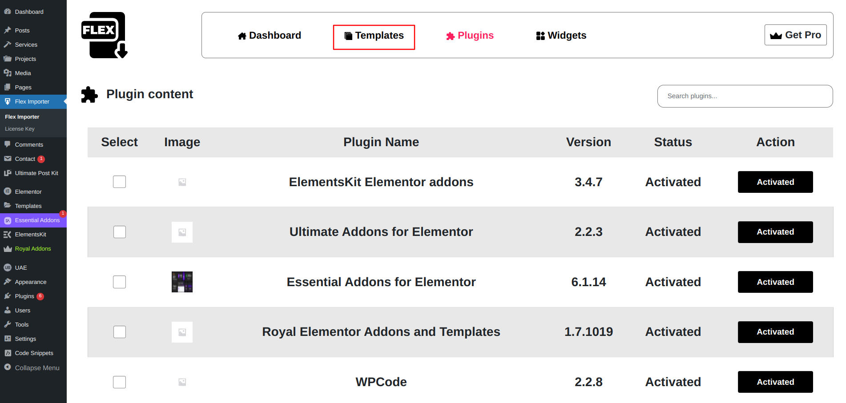Click the Search plugins input field
Screen dimensions: 846x403
point(745,96)
